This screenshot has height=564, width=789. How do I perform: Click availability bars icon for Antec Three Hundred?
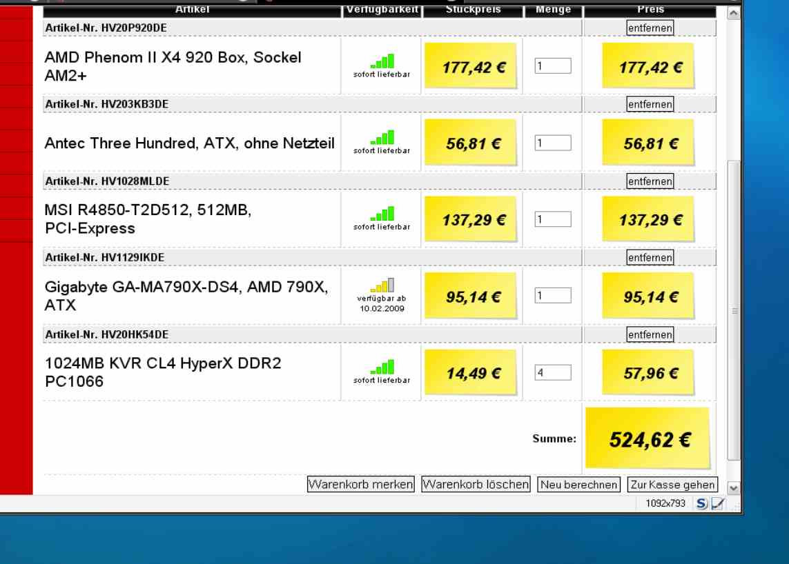(382, 138)
